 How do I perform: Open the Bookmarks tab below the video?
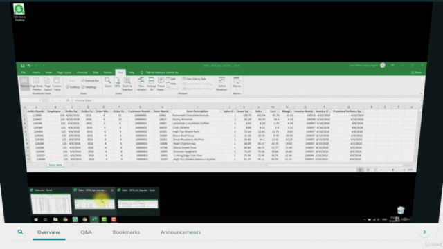tap(126, 232)
